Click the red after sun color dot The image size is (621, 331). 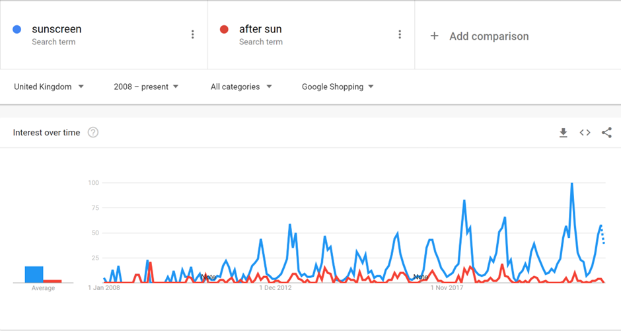click(224, 29)
